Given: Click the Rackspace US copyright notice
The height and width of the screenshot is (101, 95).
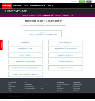Looking at the screenshot, I should (x=14, y=96).
